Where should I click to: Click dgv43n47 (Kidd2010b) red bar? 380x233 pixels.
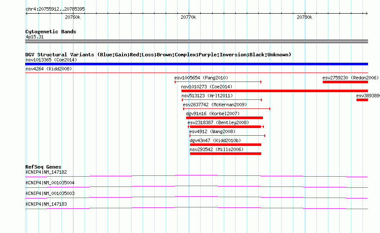(x=225, y=145)
